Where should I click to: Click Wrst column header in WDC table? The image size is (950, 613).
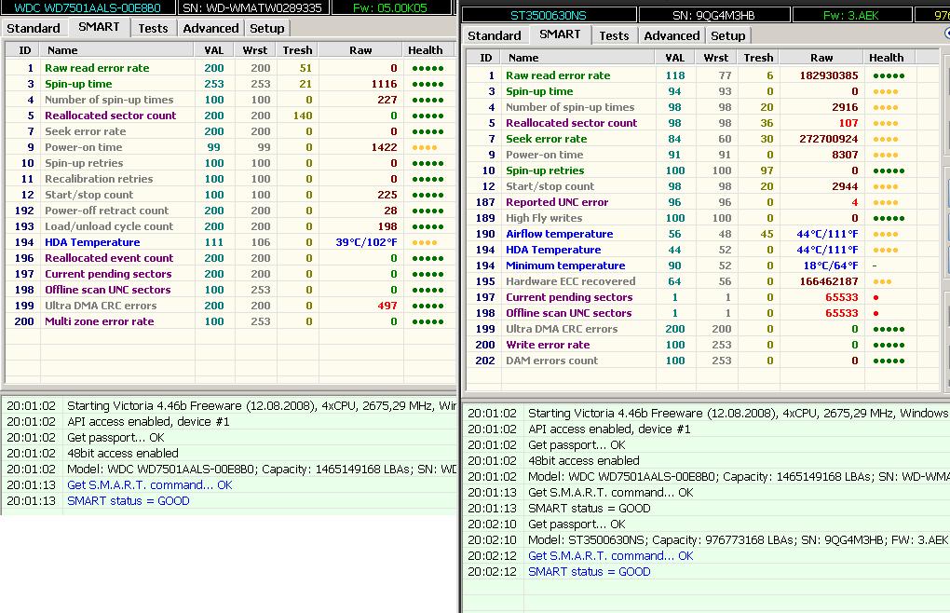pyautogui.click(x=254, y=50)
